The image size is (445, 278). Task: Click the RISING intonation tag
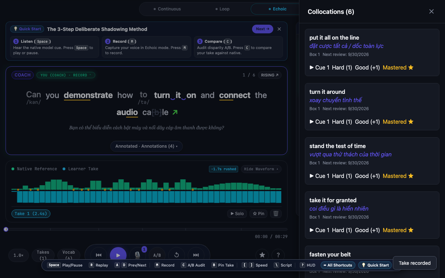(269, 75)
